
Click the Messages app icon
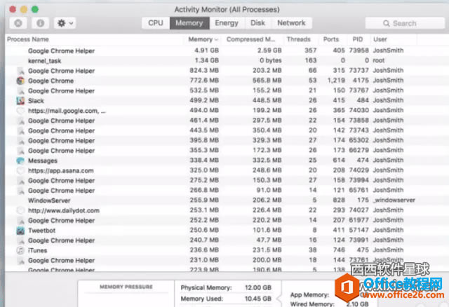[20, 161]
